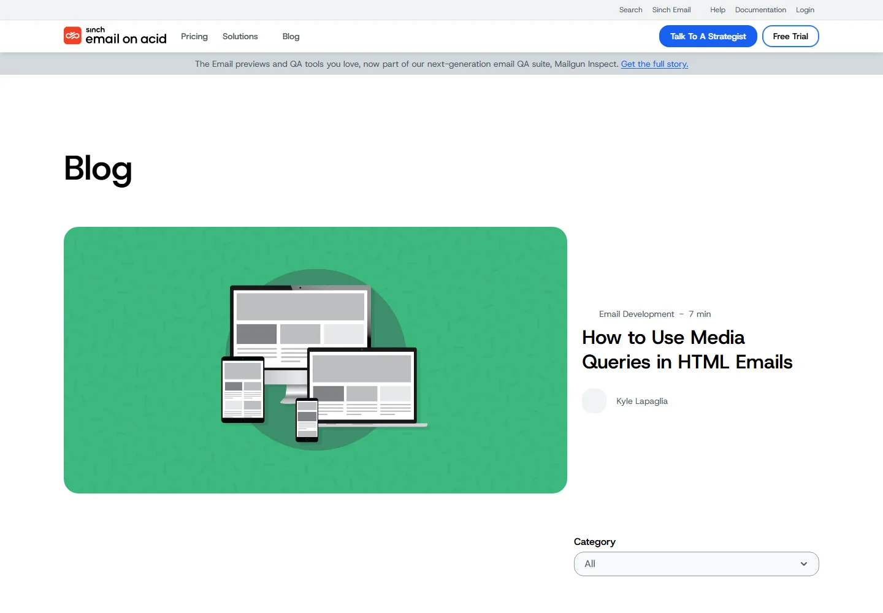883x613 pixels.
Task: Follow the 'Get the full story' link
Action: 654,64
